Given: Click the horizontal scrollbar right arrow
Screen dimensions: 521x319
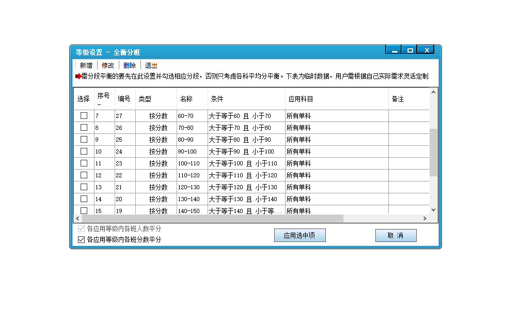Looking at the screenshot, I should (x=425, y=219).
